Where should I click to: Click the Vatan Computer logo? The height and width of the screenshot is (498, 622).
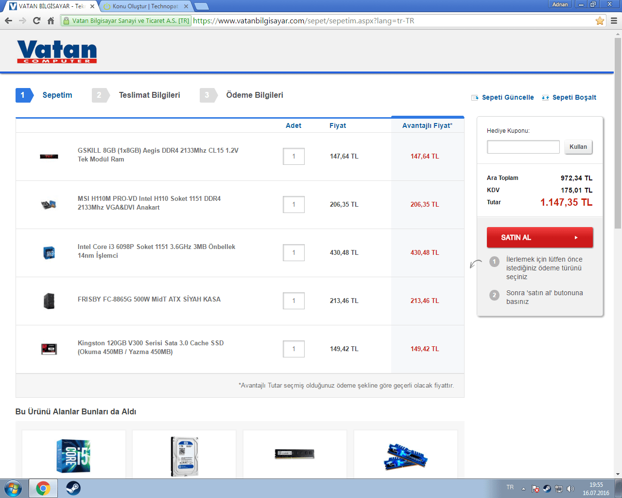tap(57, 52)
